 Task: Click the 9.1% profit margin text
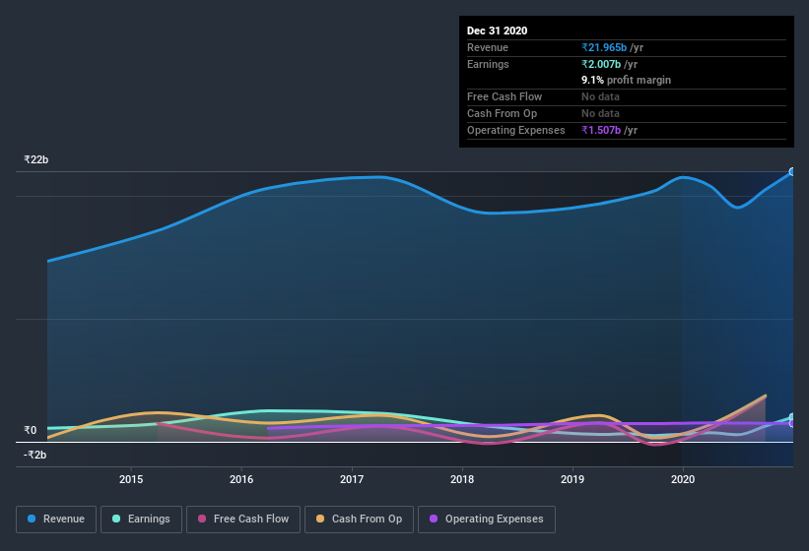pyautogui.click(x=627, y=80)
